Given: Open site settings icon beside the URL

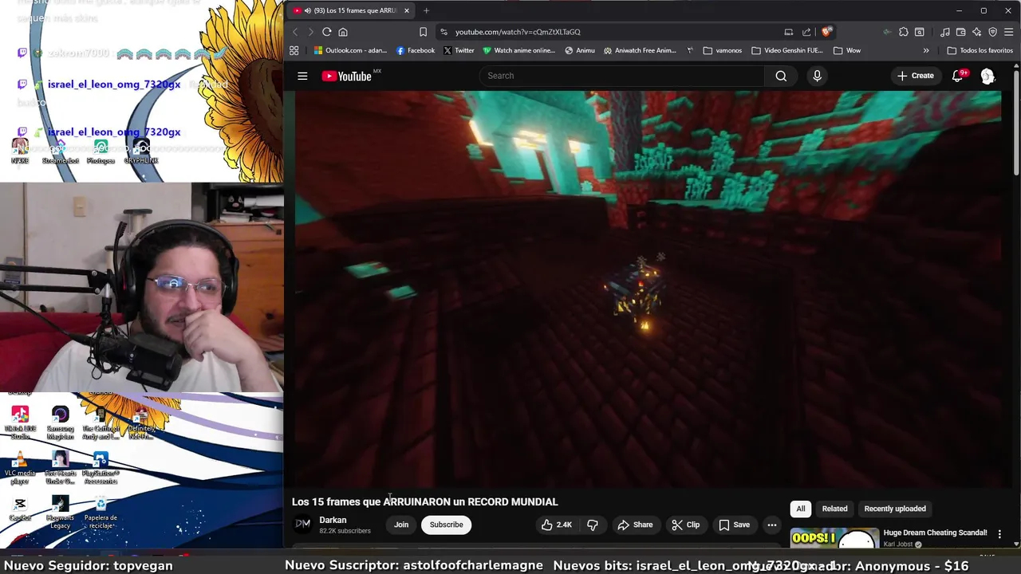Looking at the screenshot, I should click(444, 32).
